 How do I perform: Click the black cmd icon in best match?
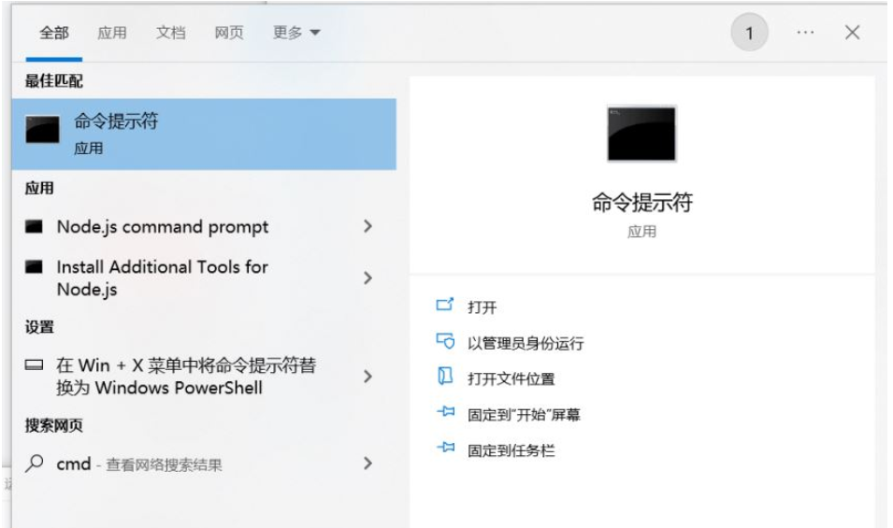43,129
